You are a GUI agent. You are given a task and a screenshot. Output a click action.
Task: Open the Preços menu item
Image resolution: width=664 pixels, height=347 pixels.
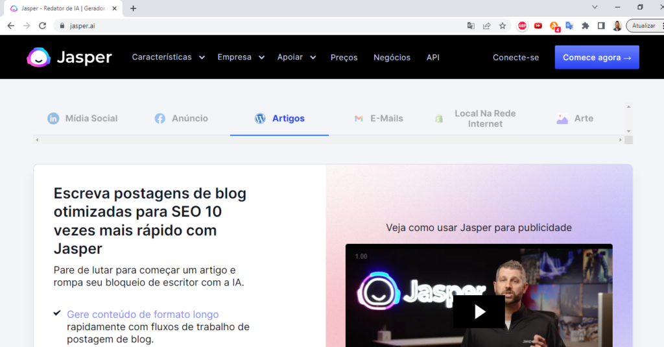[344, 57]
